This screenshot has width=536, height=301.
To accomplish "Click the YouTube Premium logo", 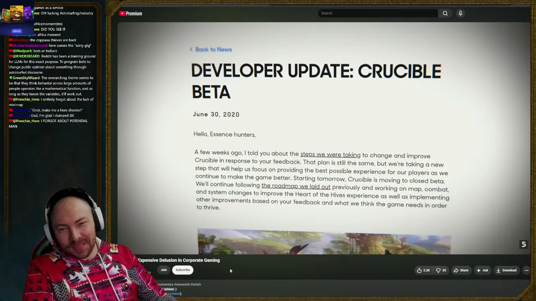I will [131, 13].
